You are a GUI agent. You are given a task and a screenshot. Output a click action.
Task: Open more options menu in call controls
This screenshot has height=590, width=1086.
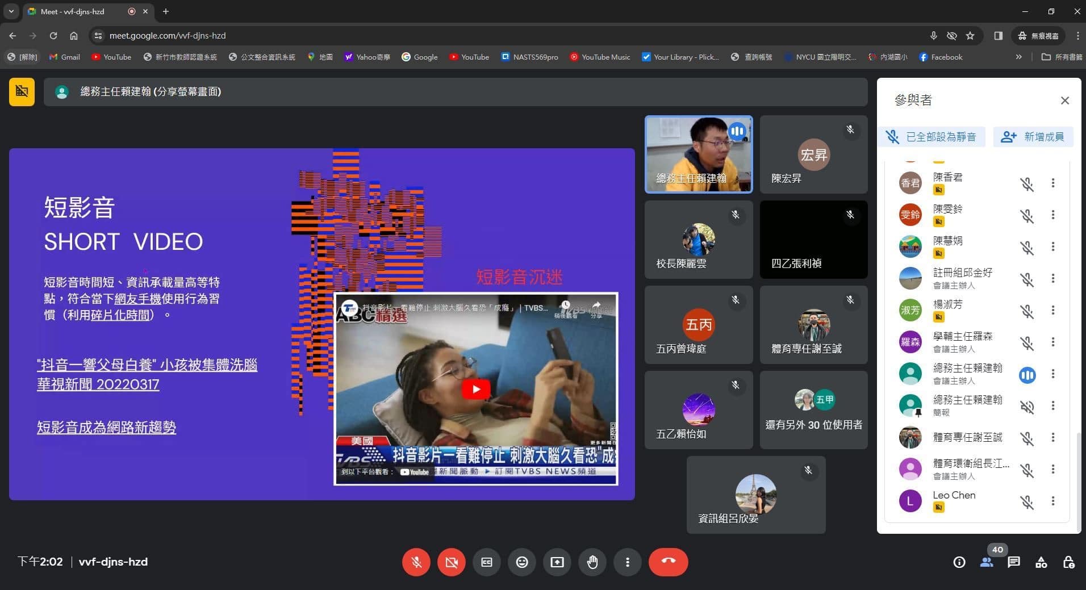click(627, 562)
